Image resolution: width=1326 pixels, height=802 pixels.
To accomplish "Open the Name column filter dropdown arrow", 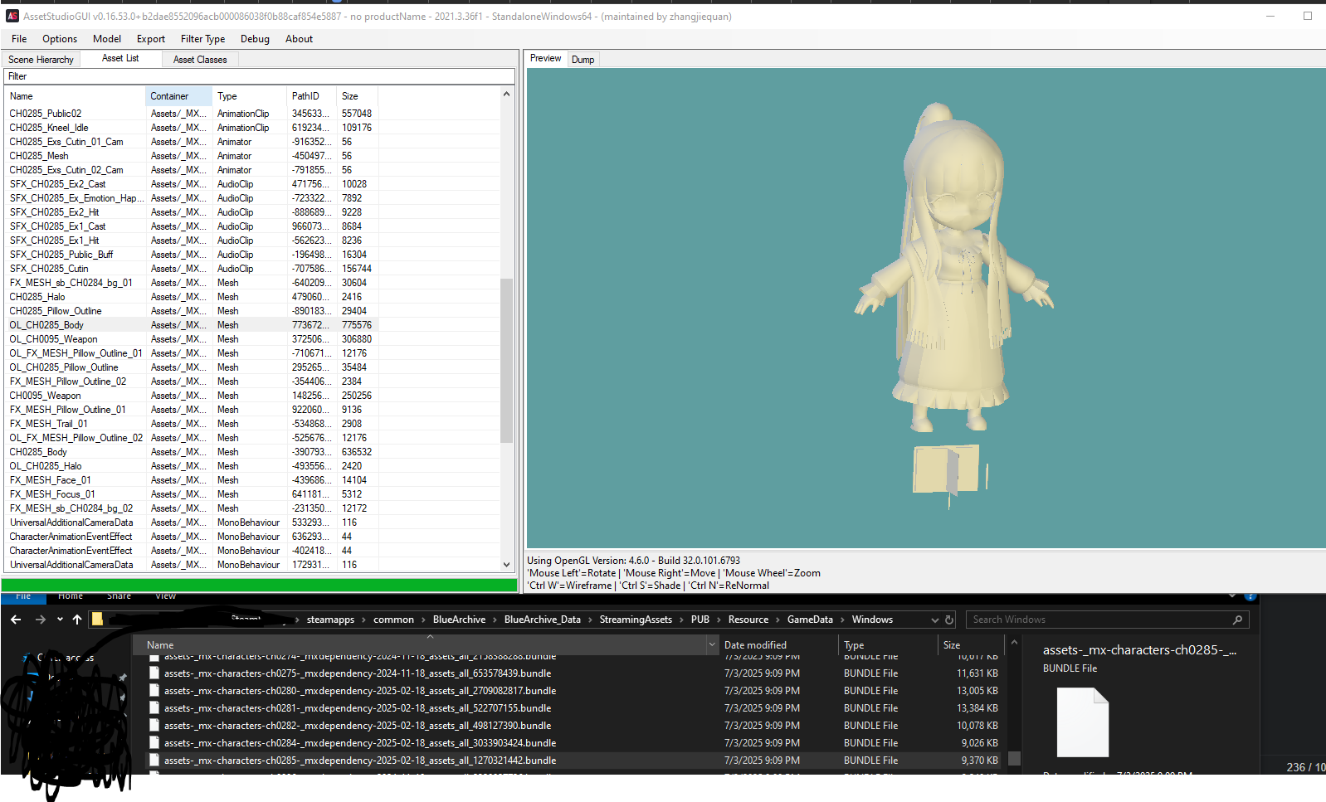I will click(712, 645).
